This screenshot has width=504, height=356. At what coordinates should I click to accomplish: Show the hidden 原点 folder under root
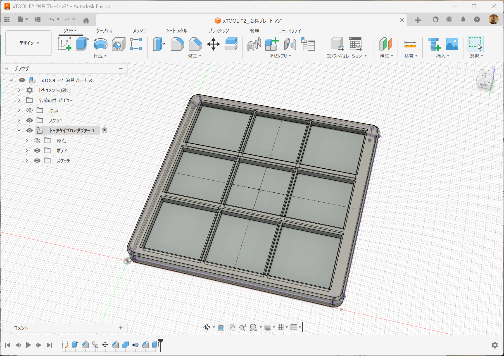pyautogui.click(x=30, y=110)
